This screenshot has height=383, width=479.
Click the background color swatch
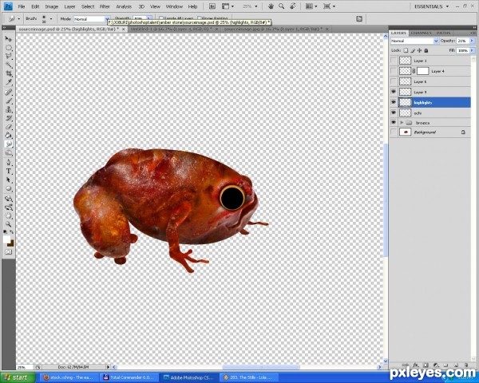[x=10, y=243]
